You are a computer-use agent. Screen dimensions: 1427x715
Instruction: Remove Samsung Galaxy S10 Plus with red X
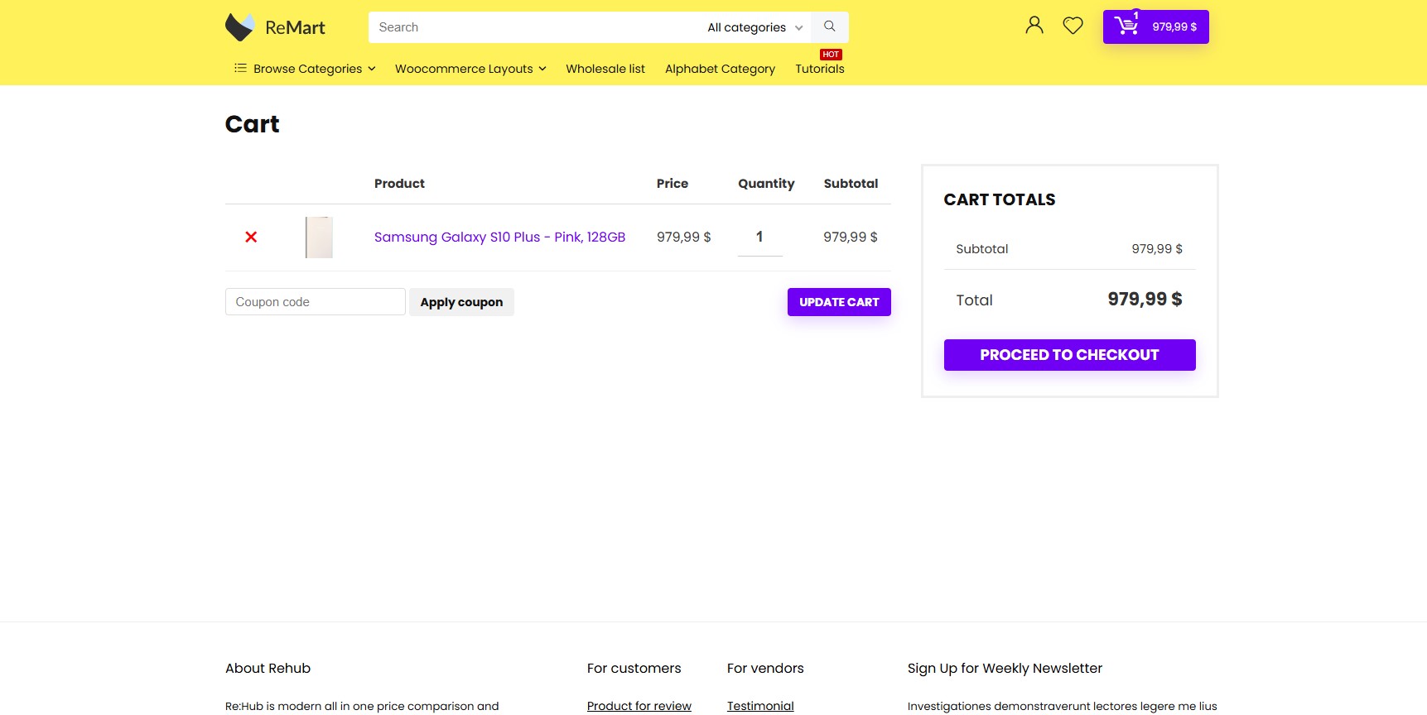click(x=251, y=238)
